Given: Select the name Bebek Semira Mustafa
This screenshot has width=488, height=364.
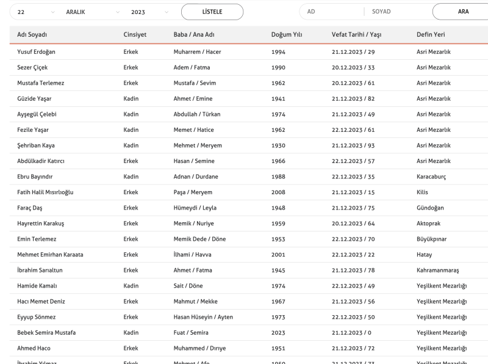Looking at the screenshot, I should 46,332.
